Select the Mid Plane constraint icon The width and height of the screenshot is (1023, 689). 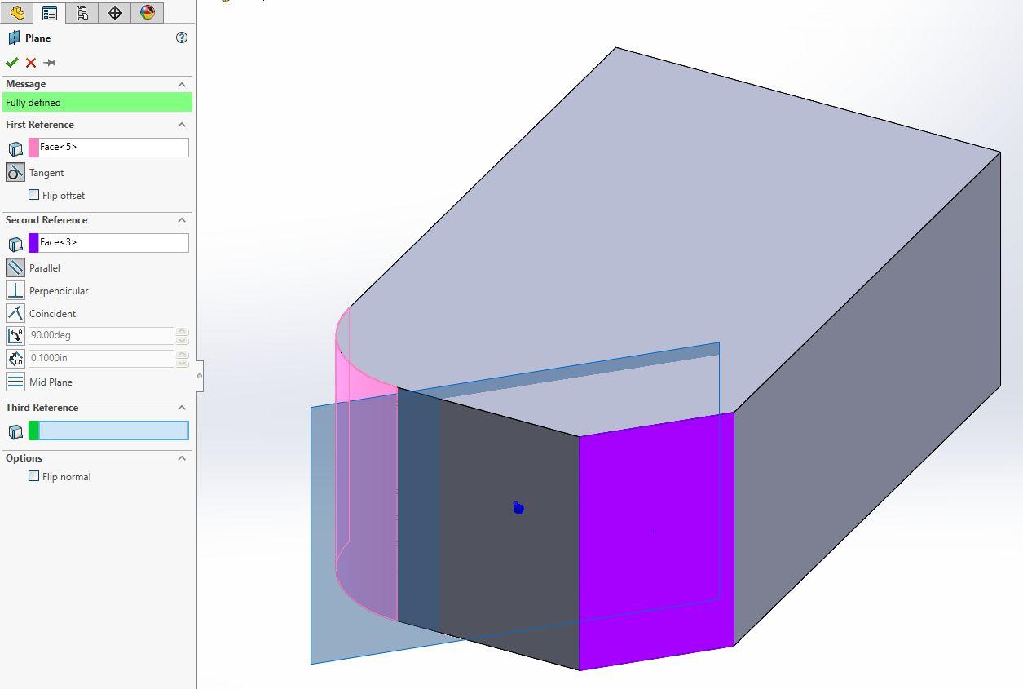(15, 382)
